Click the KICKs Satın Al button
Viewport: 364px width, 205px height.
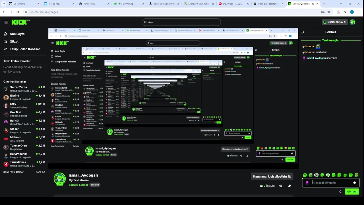click(335, 22)
